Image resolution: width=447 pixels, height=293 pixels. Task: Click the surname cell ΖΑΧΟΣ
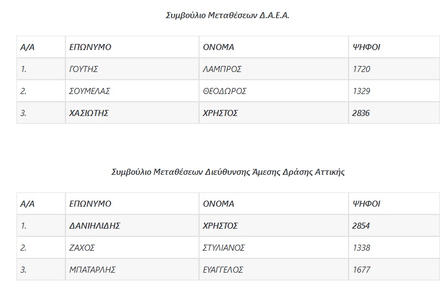point(82,248)
